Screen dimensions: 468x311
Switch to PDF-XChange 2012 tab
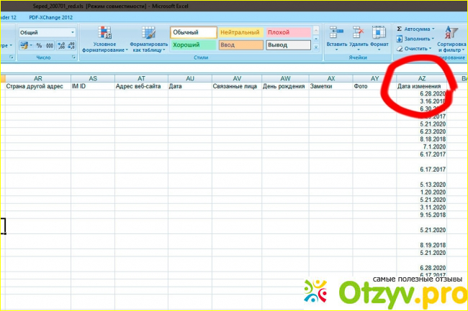click(51, 16)
